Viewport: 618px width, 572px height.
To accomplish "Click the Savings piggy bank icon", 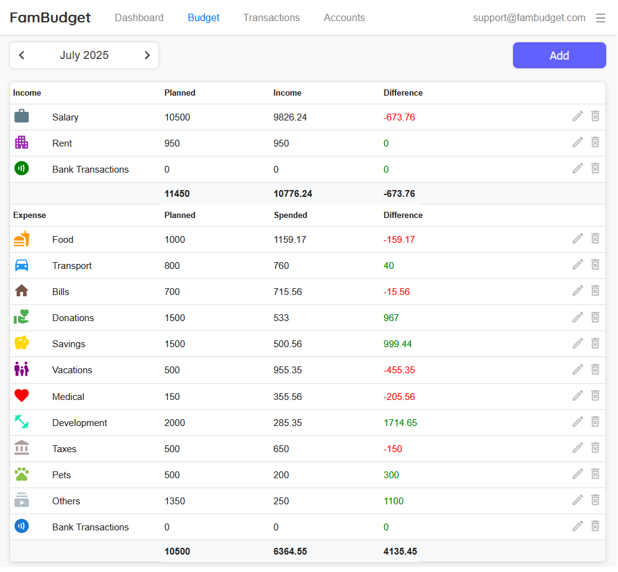I will pos(22,343).
